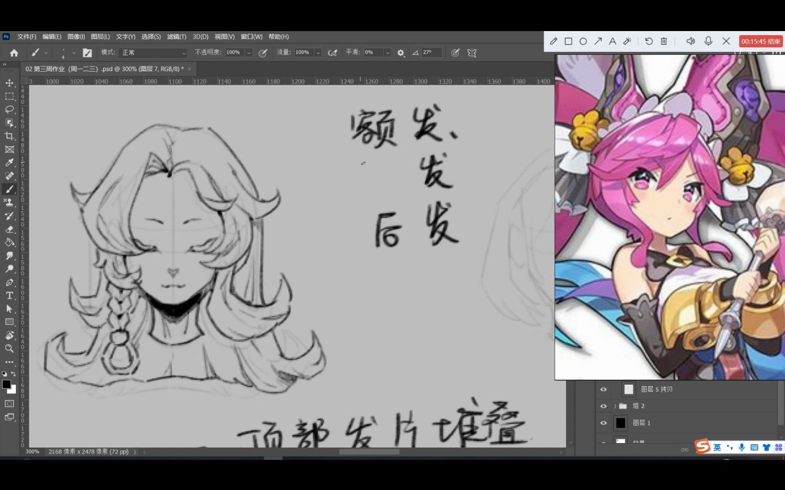This screenshot has width=785, height=490.
Task: Toggle symmetry paint butterfly option
Action: pyautogui.click(x=472, y=53)
